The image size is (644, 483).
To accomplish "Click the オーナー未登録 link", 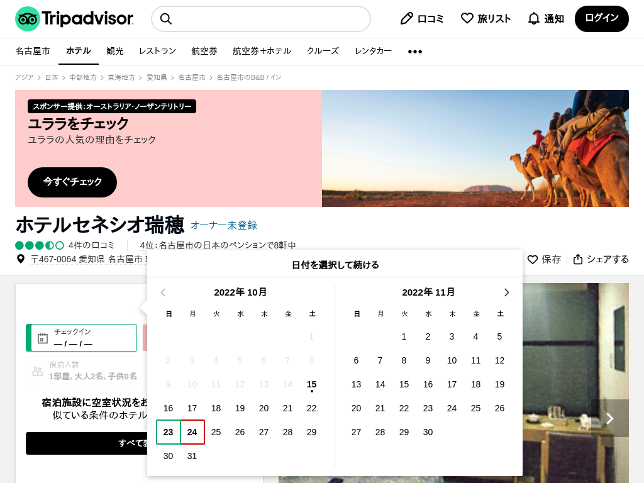I will click(224, 225).
